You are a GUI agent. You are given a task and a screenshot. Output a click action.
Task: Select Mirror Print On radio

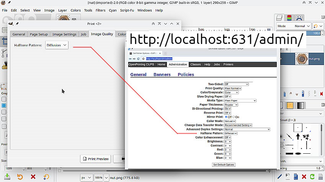click(x=234, y=117)
